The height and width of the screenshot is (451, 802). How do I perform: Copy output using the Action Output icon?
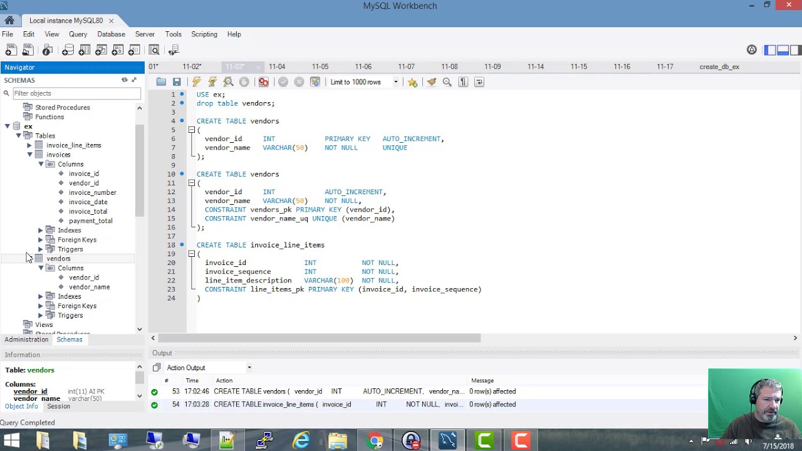click(157, 368)
